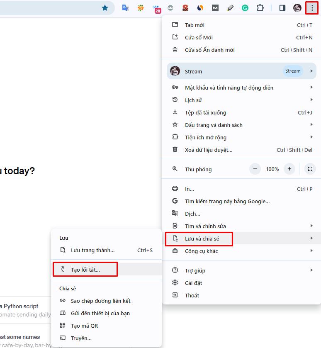Select Lưu trang thành... in submenu

(x=106, y=250)
